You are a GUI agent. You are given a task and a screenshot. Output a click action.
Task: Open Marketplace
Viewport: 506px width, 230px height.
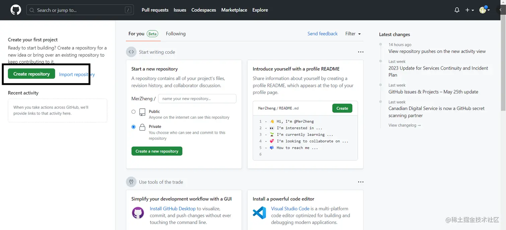[x=234, y=10]
